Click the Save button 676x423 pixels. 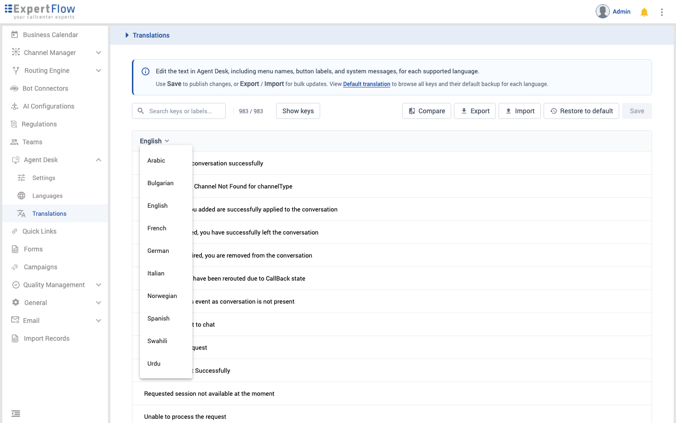pos(637,111)
